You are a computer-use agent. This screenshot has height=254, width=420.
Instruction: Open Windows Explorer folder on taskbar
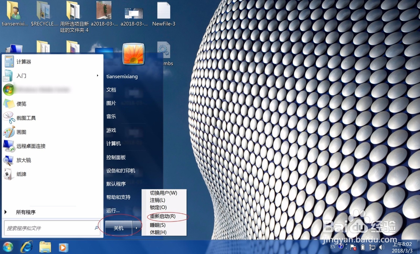click(45, 247)
